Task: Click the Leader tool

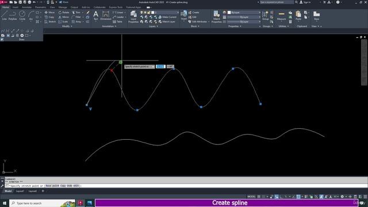Action: coord(118,17)
